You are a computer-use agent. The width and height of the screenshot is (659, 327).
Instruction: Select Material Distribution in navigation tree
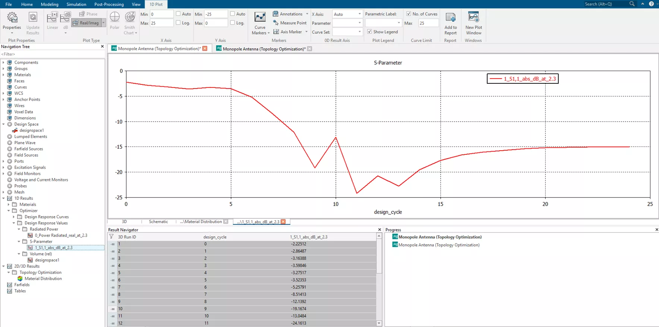pyautogui.click(x=43, y=279)
